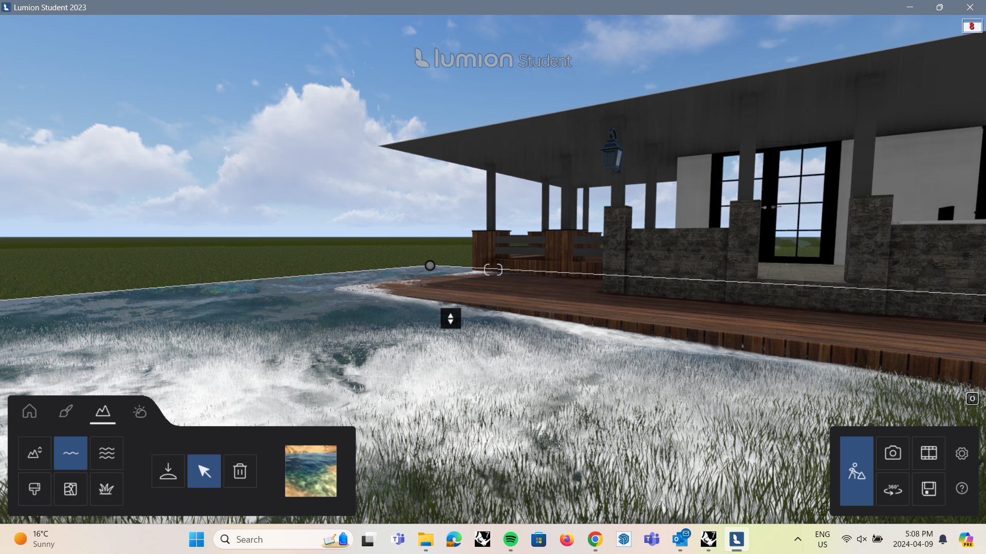986x554 pixels.
Task: Delete the water plane with trash icon
Action: pos(240,471)
